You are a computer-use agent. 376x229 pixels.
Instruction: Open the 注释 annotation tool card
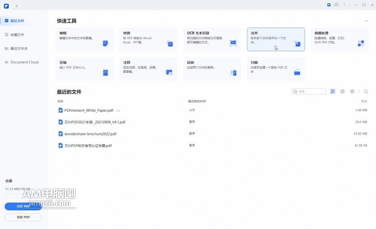148,68
